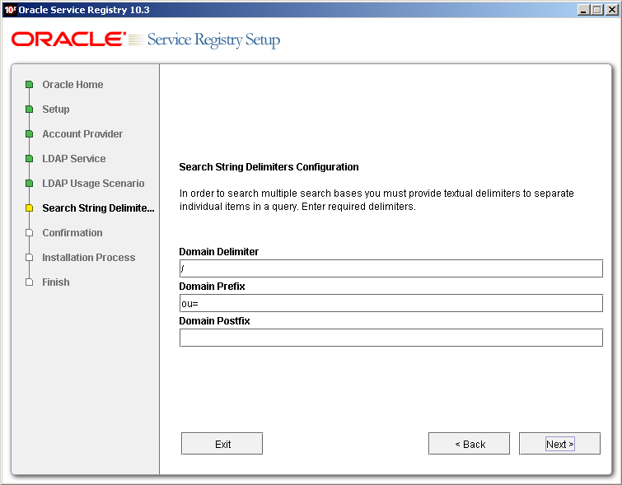Click the Domain Delimiter label

[218, 252]
